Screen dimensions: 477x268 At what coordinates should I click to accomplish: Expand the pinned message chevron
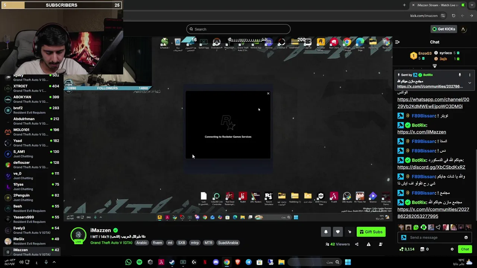(x=470, y=83)
